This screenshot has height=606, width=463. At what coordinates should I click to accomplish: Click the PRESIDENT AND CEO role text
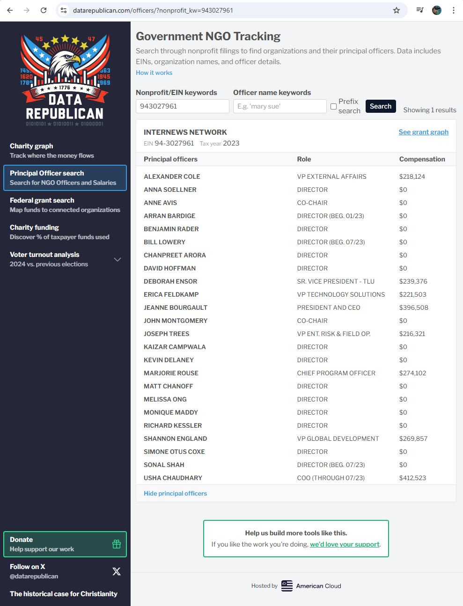[x=329, y=307]
